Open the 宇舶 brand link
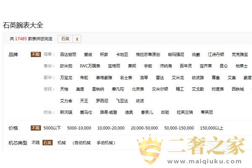 point(148,66)
